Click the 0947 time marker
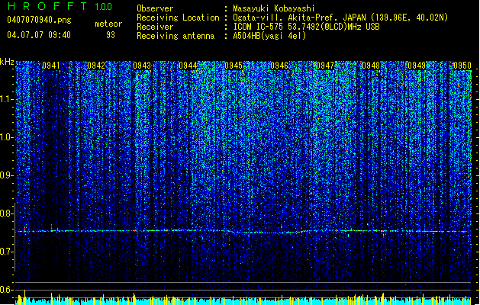This screenshot has height=305, width=480. click(325, 66)
